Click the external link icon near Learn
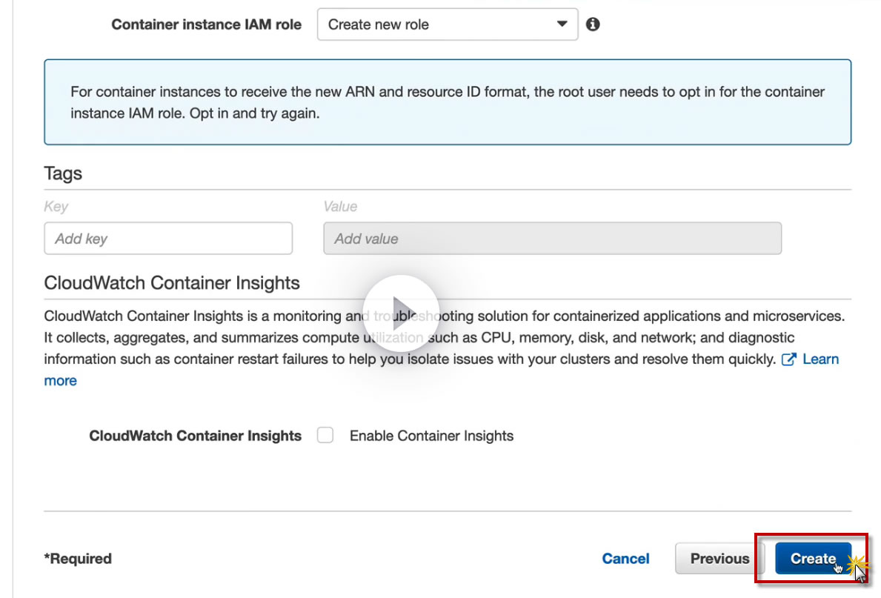The width and height of the screenshot is (881, 598). (x=789, y=359)
